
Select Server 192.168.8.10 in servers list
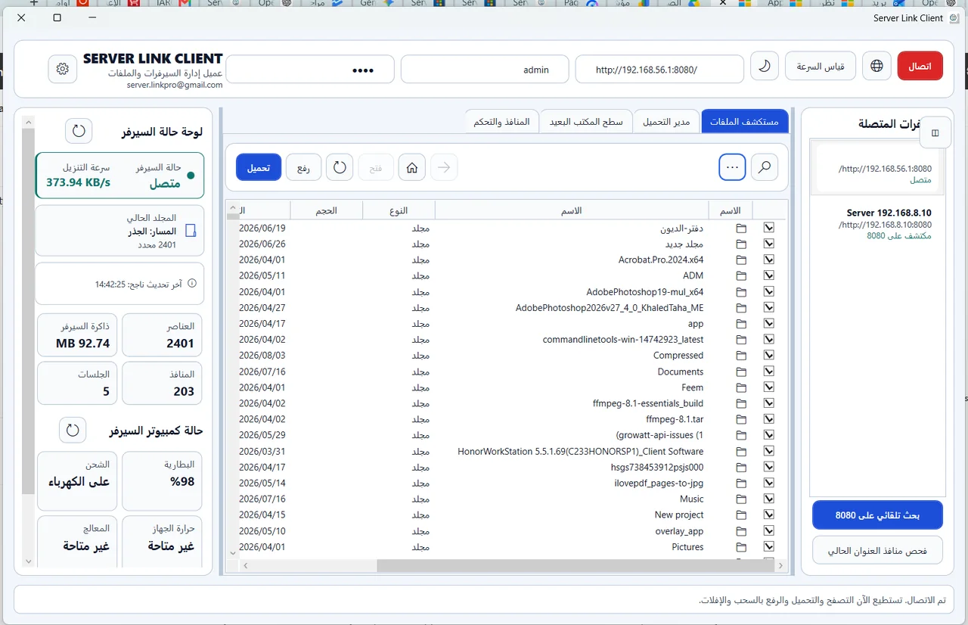point(877,225)
